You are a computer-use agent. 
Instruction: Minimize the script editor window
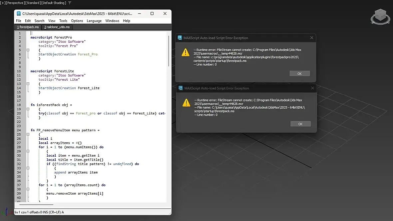tap(139, 14)
